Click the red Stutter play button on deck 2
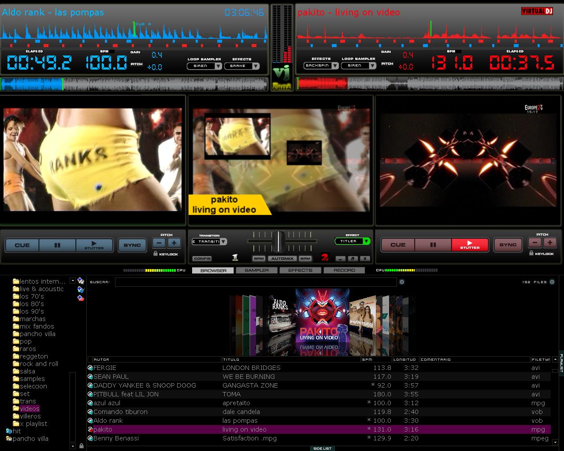This screenshot has width=564, height=451. [x=470, y=245]
